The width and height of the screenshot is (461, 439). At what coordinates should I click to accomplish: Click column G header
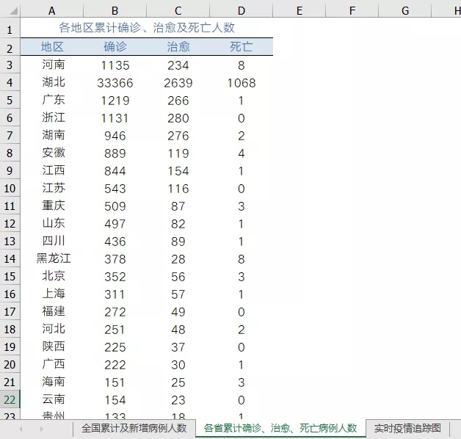click(405, 10)
